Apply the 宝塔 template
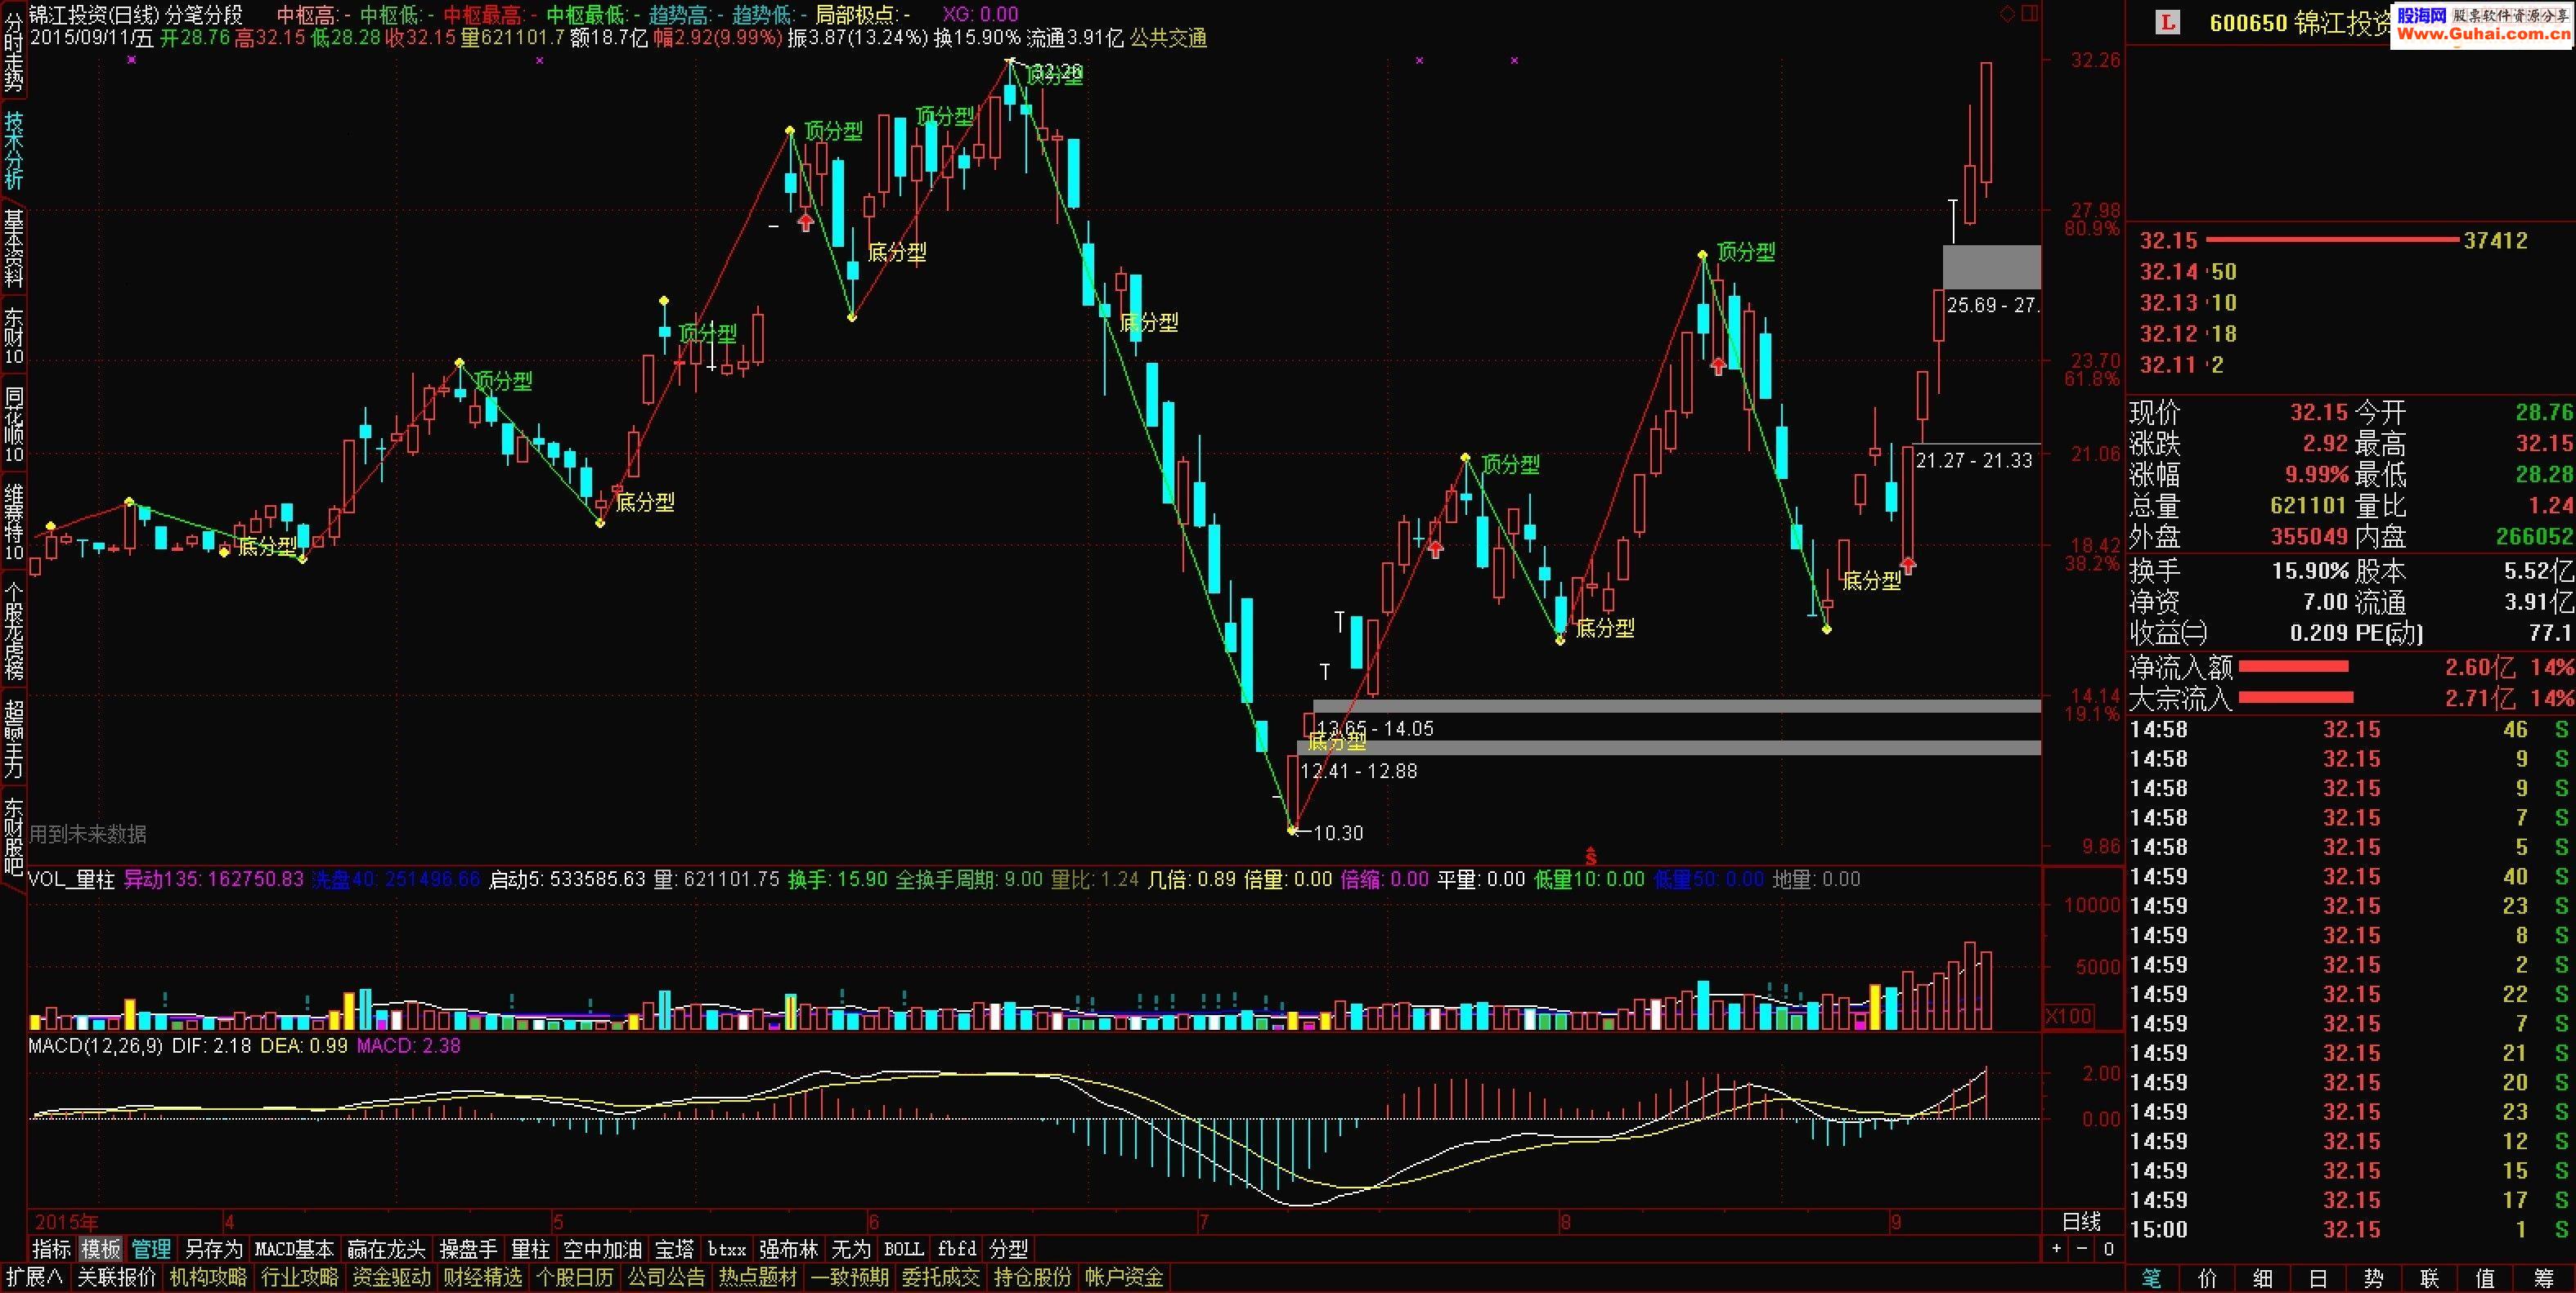Screen dimensions: 2576x1293 [674, 1249]
